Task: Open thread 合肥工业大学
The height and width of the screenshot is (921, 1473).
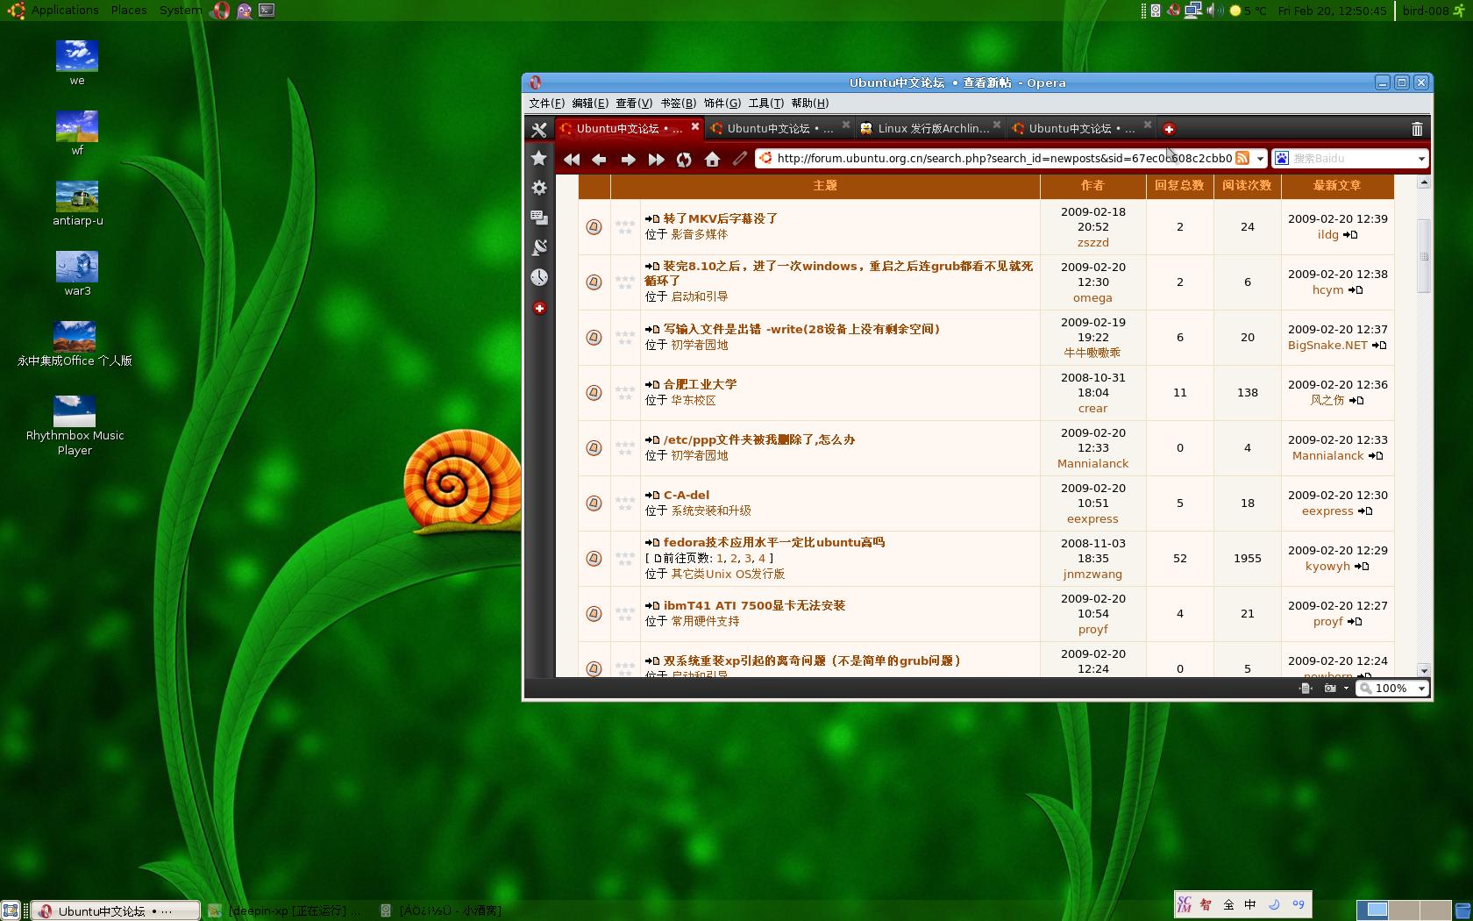Action: pos(700,384)
